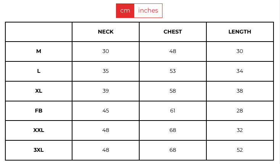Image resolution: width=280 pixels, height=164 pixels.
Task: Click the CHEST column header
Action: tap(173, 32)
